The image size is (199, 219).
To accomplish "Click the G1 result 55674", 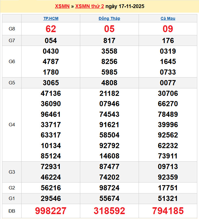I will [x=109, y=198].
